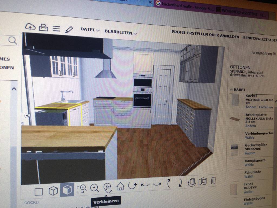
Task: Switch to 2D flat view icon
Action: tap(39, 192)
